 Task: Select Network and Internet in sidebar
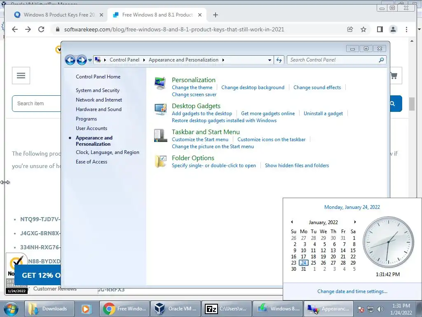click(x=99, y=100)
